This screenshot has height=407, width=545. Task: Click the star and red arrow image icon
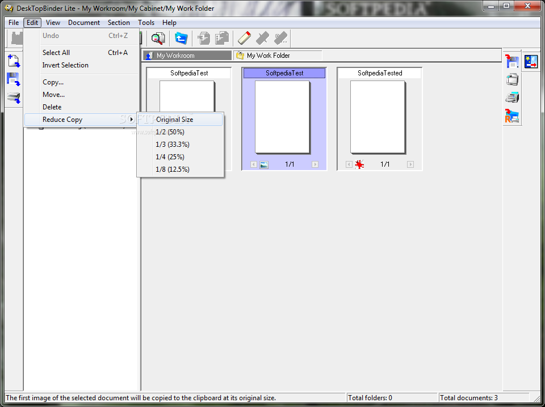click(531, 61)
